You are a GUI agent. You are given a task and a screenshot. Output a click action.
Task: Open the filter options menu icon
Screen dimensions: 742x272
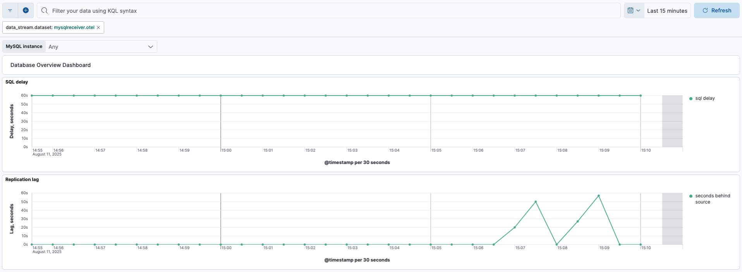(x=10, y=10)
